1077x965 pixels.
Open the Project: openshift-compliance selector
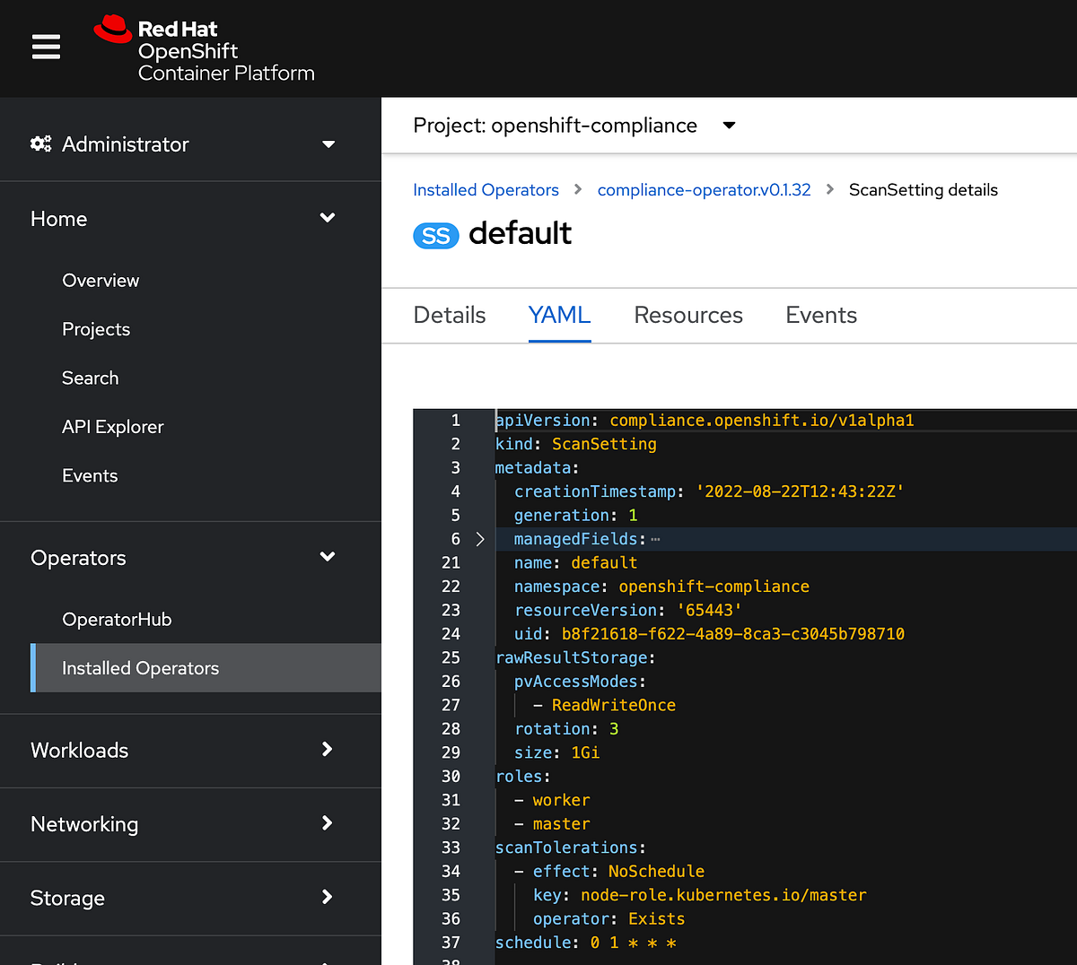[728, 126]
